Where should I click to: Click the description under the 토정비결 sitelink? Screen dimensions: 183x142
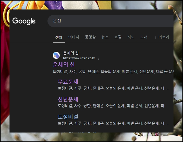pos(113,123)
